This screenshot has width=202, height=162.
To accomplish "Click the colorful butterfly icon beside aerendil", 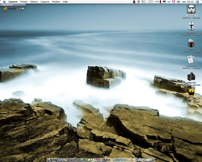I will click(x=20, y=9).
